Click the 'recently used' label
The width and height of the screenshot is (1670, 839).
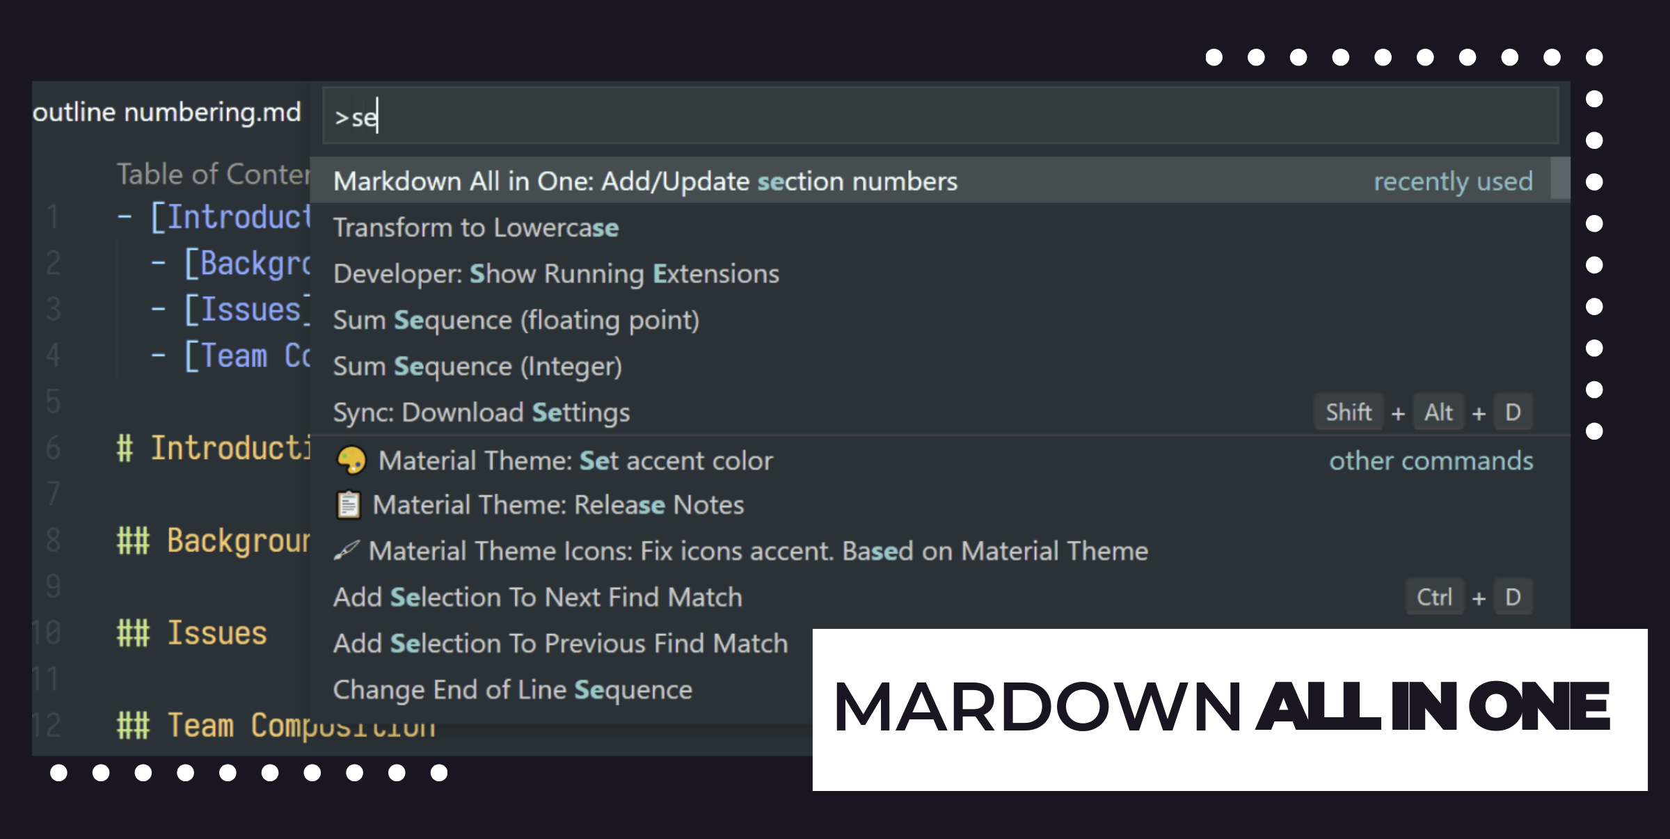point(1453,181)
